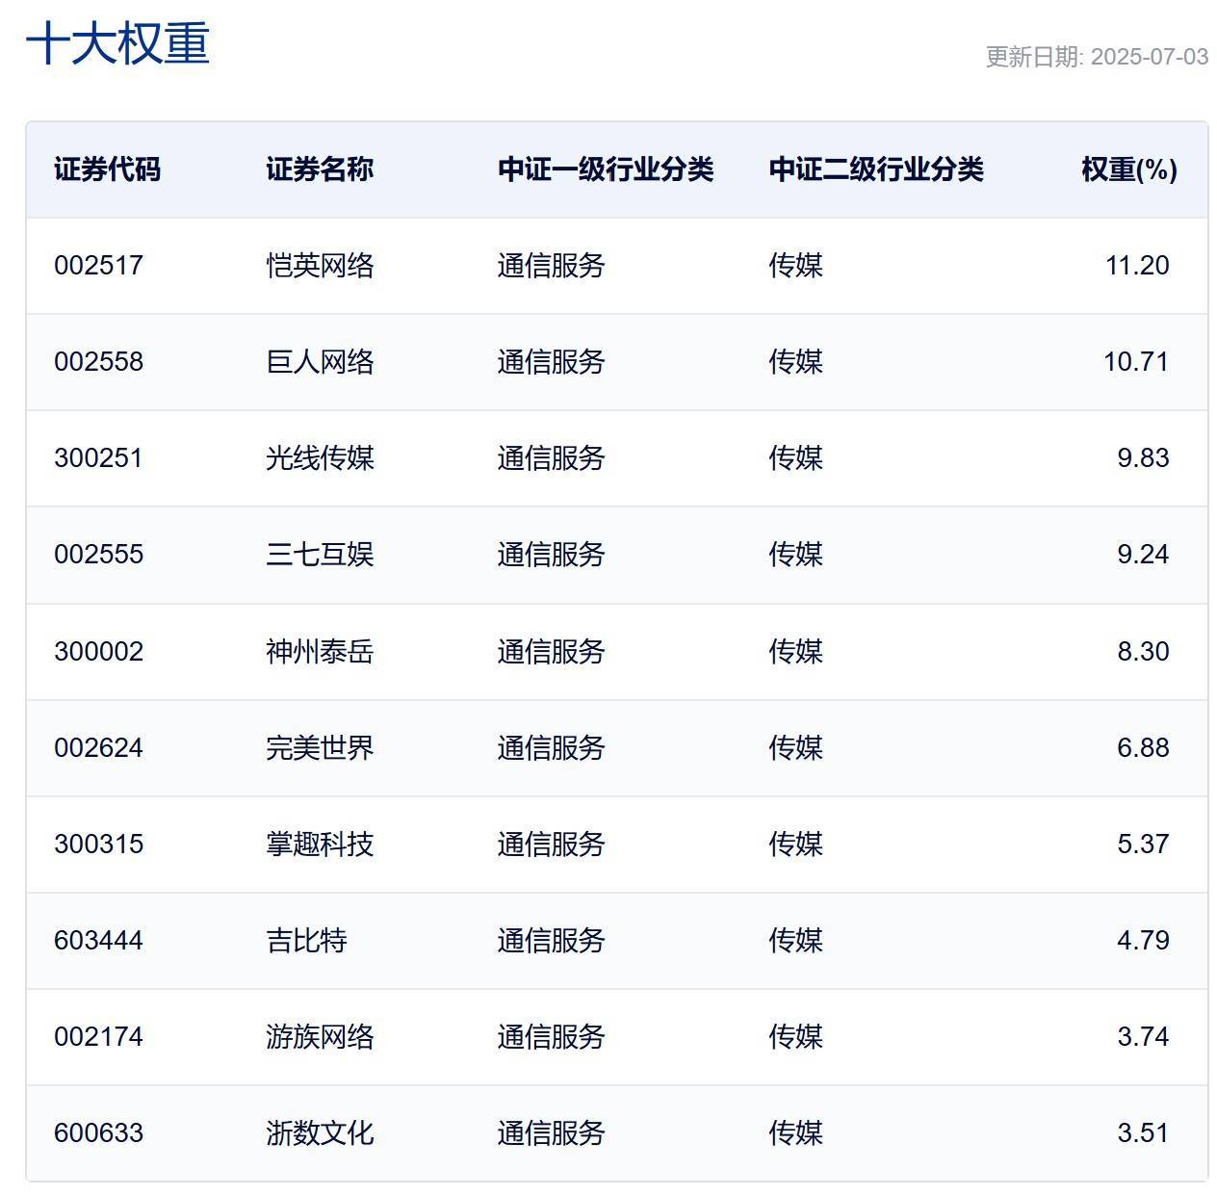
Task: Select security name 巨人网络
Action: pyautogui.click(x=320, y=362)
